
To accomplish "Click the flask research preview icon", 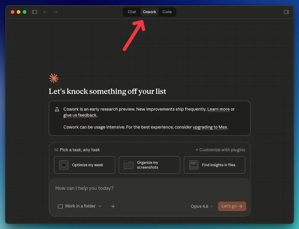I will (x=57, y=109).
